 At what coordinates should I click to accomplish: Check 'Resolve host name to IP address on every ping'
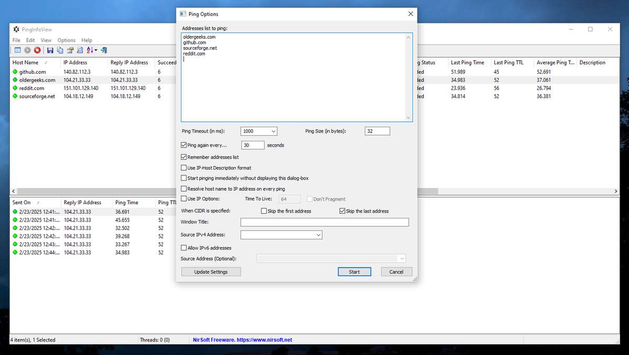coord(184,188)
